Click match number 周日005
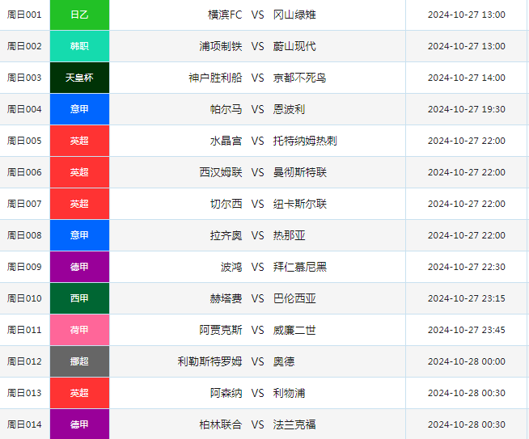Image resolution: width=529 pixels, height=439 pixels. click(x=24, y=141)
